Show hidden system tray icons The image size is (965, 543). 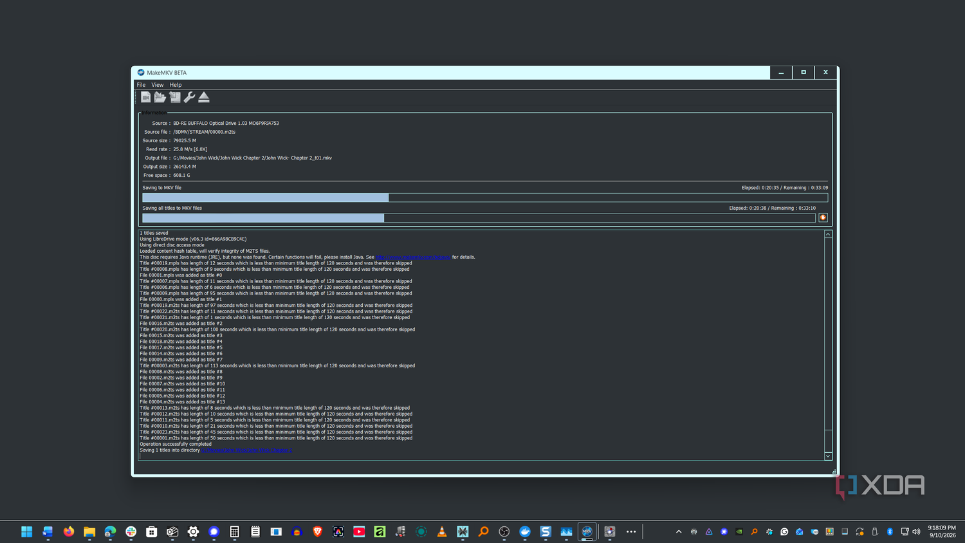(679, 531)
